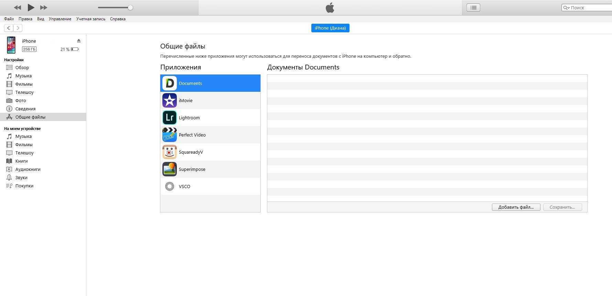Open the Файл menu

point(9,19)
